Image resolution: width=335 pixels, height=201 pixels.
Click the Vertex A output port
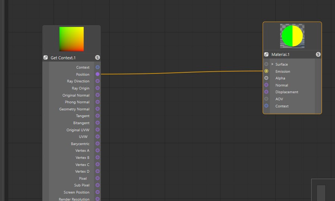[97, 150]
